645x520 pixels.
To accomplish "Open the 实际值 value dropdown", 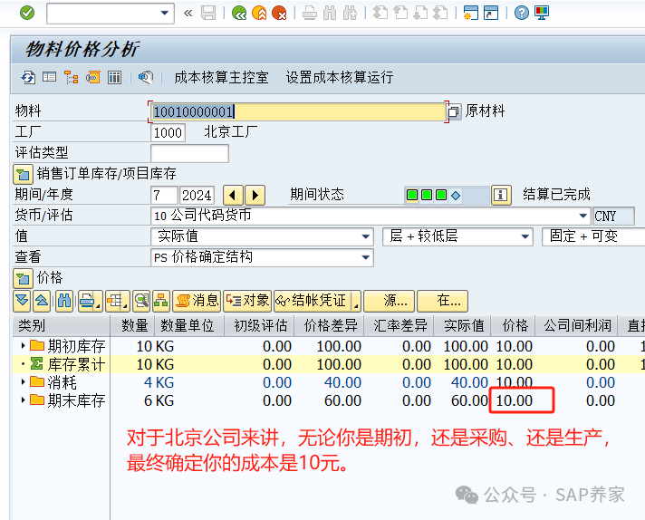I will 365,236.
